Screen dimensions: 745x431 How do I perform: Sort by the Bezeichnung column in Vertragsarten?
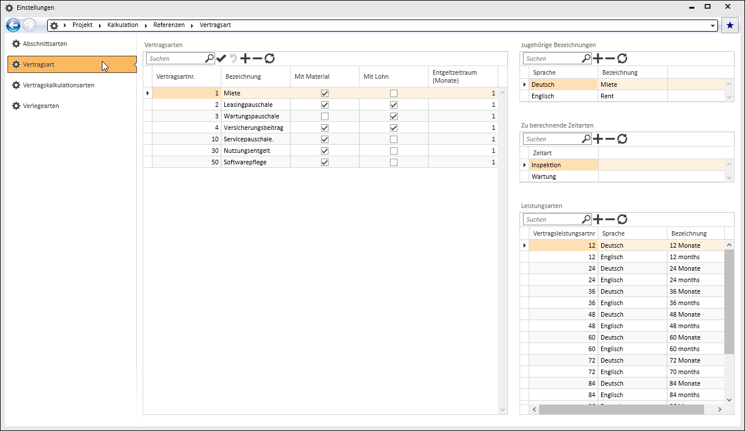(x=243, y=76)
